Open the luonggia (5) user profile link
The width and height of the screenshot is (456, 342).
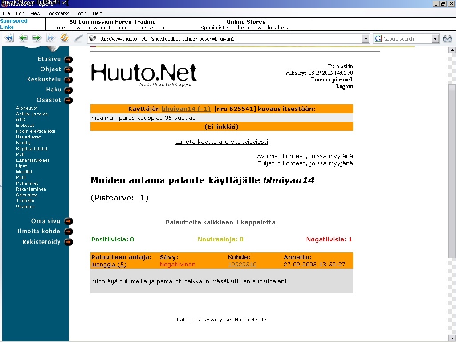(x=109, y=265)
